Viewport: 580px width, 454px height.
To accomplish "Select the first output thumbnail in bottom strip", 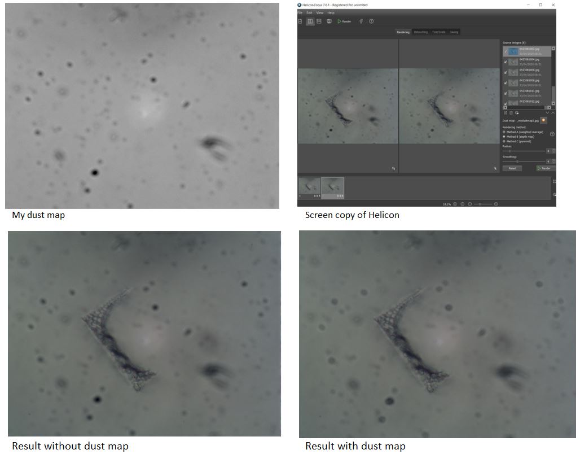I will [x=310, y=187].
